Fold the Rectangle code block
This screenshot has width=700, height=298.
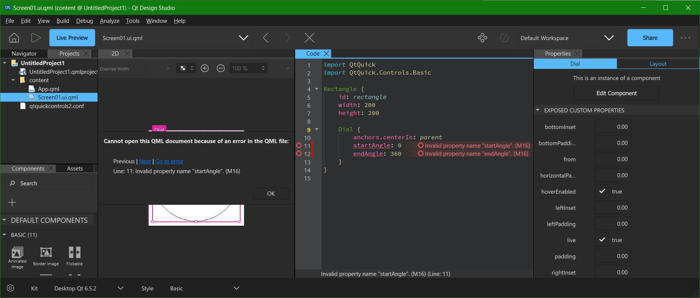click(316, 89)
